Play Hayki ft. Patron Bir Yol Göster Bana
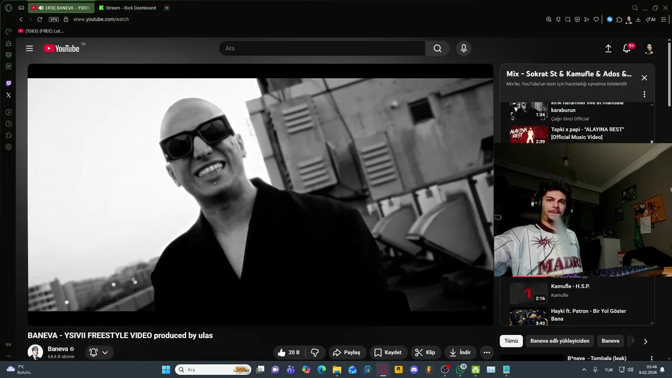Image resolution: width=672 pixels, height=378 pixels. tap(580, 316)
